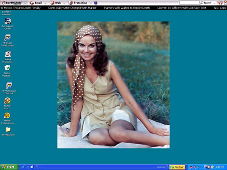Expand the Email dropdown arrow in toolbar
Image resolution: width=227 pixels, height=170 pixels.
pyautogui.click(x=45, y=3)
